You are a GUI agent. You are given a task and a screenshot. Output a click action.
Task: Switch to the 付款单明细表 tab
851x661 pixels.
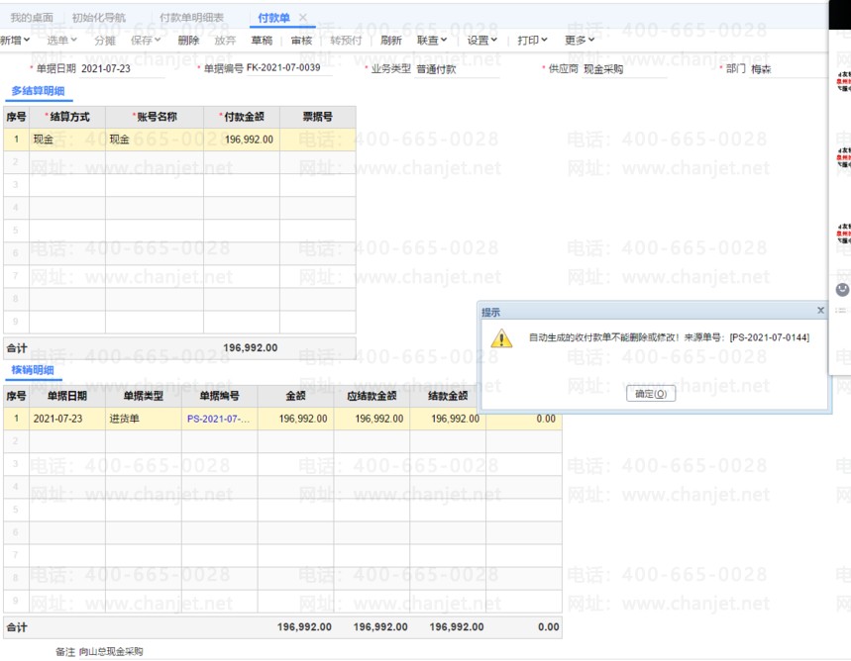(191, 18)
